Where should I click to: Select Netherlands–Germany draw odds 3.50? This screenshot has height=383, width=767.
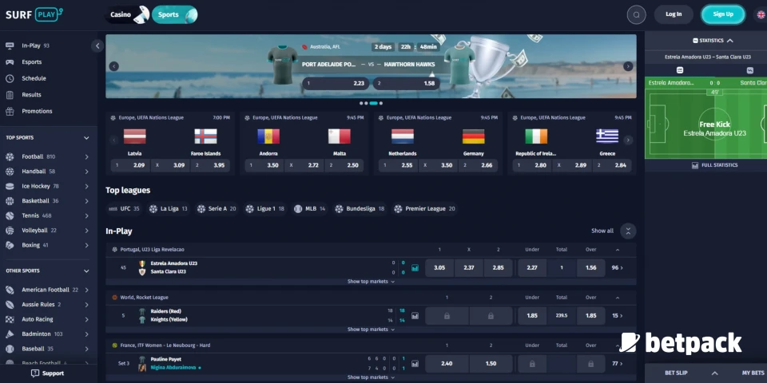(x=437, y=165)
